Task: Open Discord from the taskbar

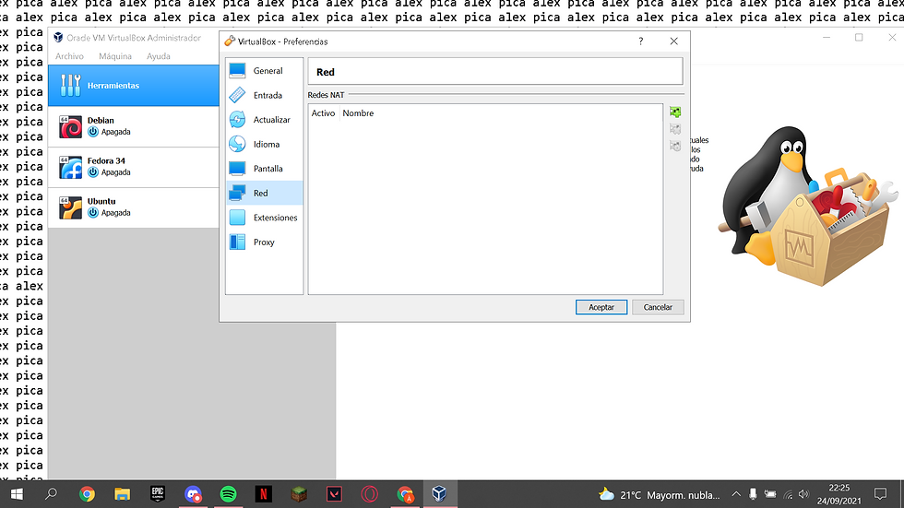Action: coord(193,494)
